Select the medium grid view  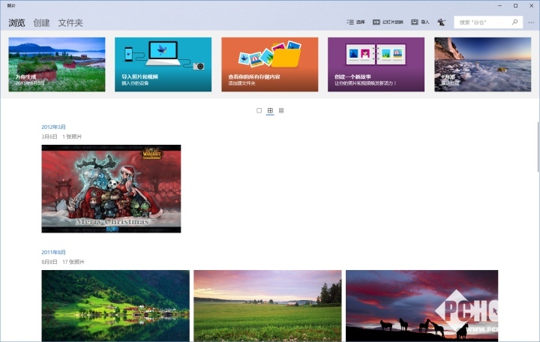270,110
